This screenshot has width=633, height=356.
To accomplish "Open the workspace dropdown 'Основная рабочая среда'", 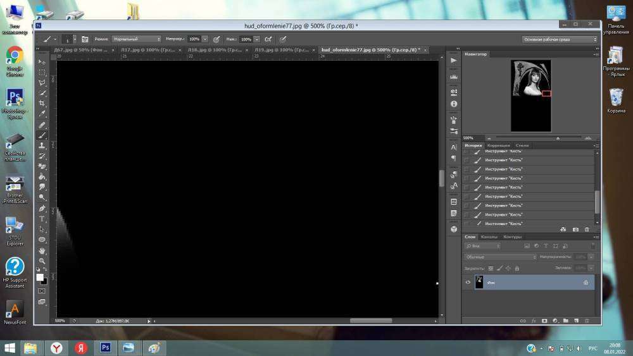I will pos(560,39).
